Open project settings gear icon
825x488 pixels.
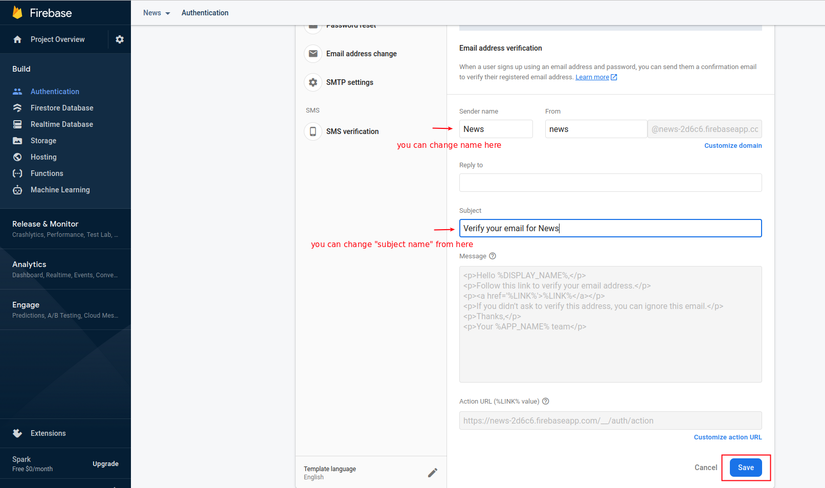click(120, 39)
